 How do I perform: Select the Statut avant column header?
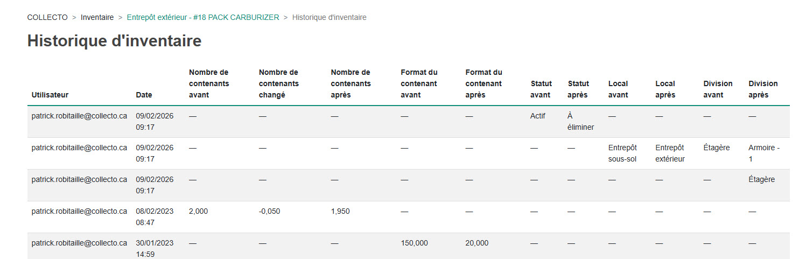[x=541, y=89]
